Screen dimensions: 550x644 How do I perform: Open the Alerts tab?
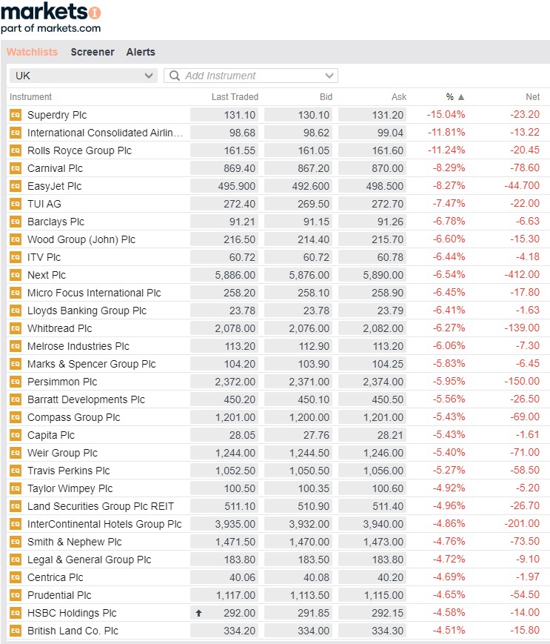[x=141, y=52]
